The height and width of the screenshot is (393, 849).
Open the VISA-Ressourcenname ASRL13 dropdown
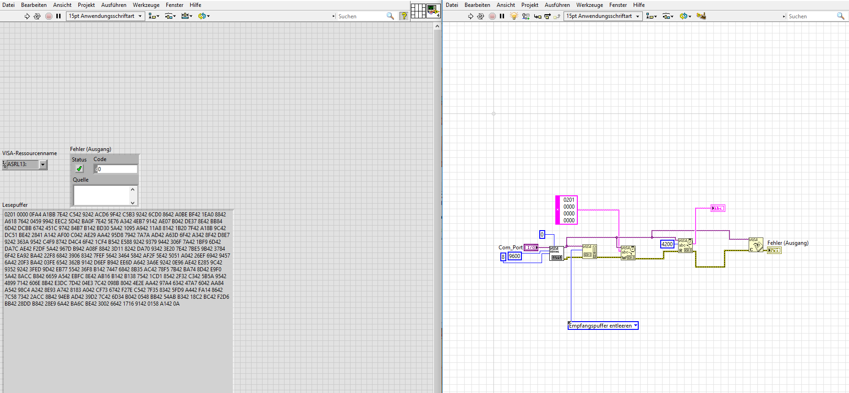43,165
